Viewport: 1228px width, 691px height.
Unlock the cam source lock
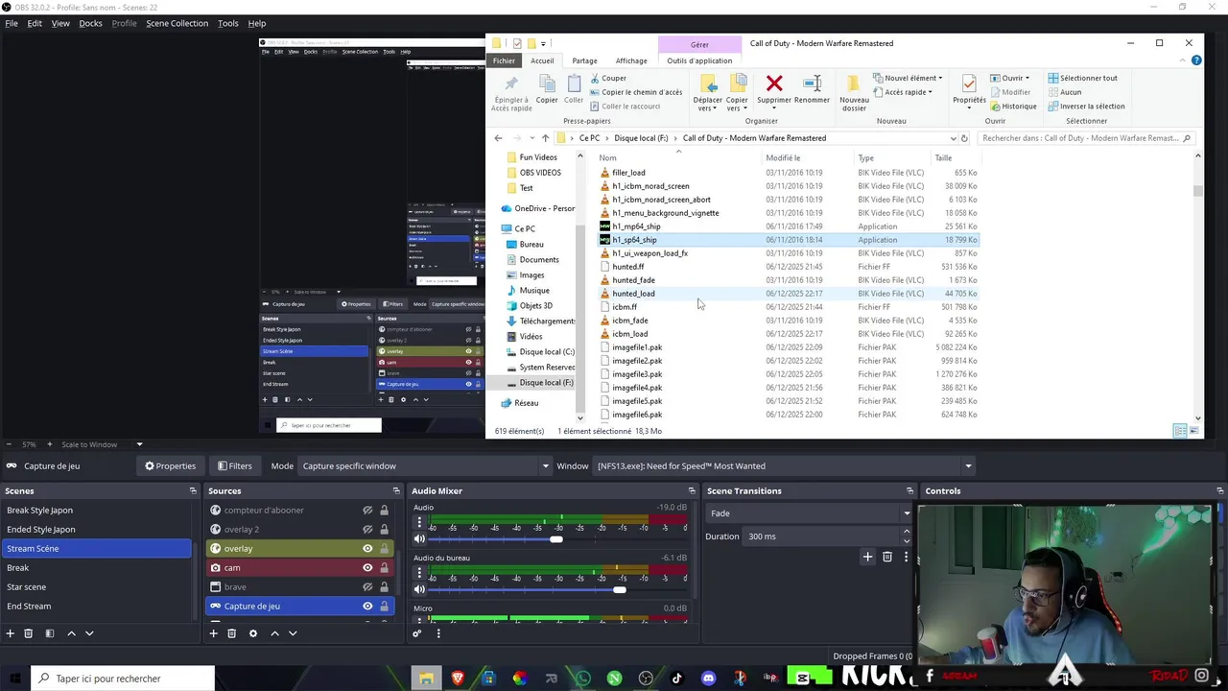point(384,568)
